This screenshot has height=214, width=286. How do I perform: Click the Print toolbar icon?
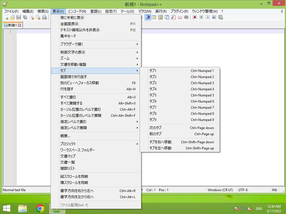click(x=44, y=17)
